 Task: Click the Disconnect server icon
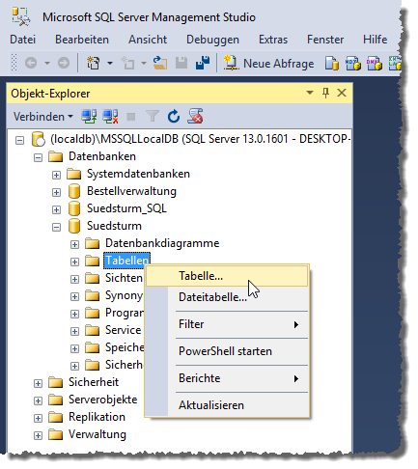(x=110, y=117)
